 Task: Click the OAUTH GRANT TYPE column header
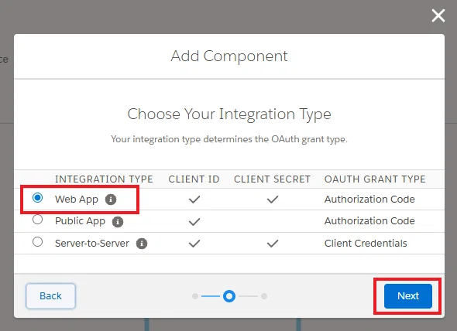click(375, 179)
